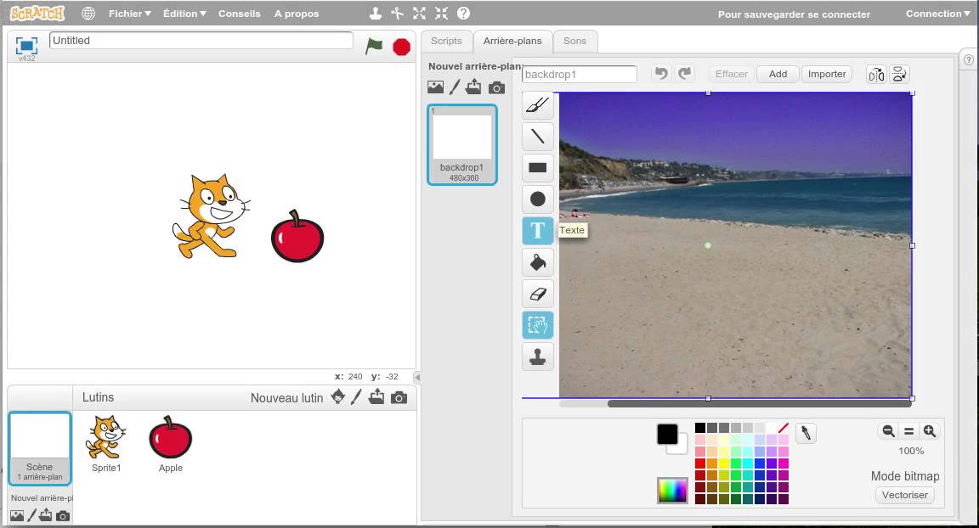
Task: Click the Importer button
Action: coord(827,74)
